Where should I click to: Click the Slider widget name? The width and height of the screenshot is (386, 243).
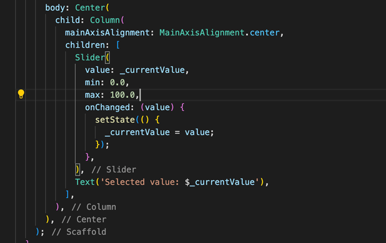point(90,57)
